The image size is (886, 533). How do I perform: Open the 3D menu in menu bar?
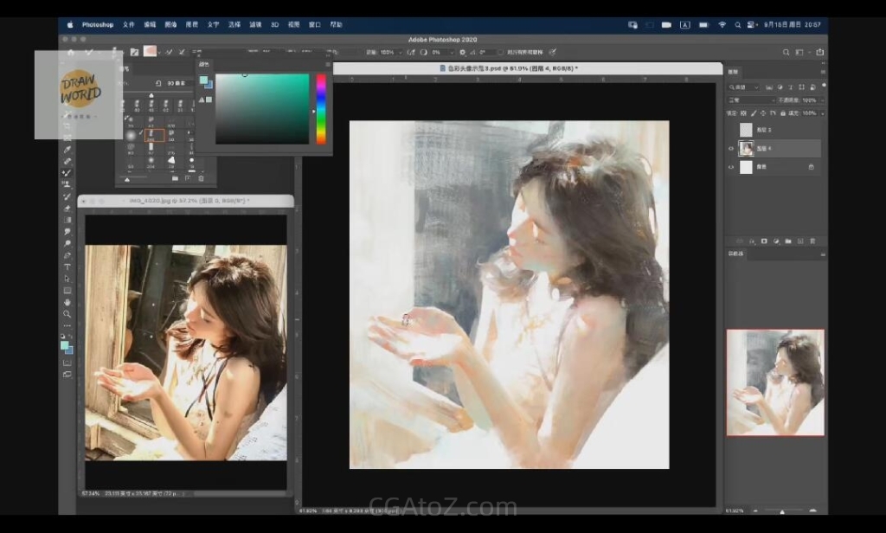pos(275,25)
